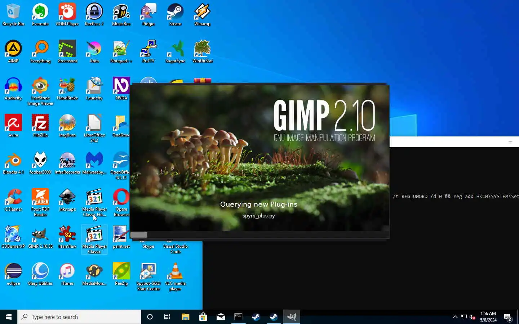Select the Steam desktop shortcut

point(176,15)
